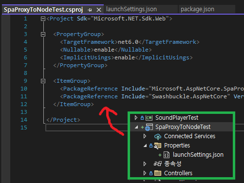This screenshot has height=183, width=244.
Task: Select the SpaProxyToNodeTest.csproj tab
Action: [43, 10]
